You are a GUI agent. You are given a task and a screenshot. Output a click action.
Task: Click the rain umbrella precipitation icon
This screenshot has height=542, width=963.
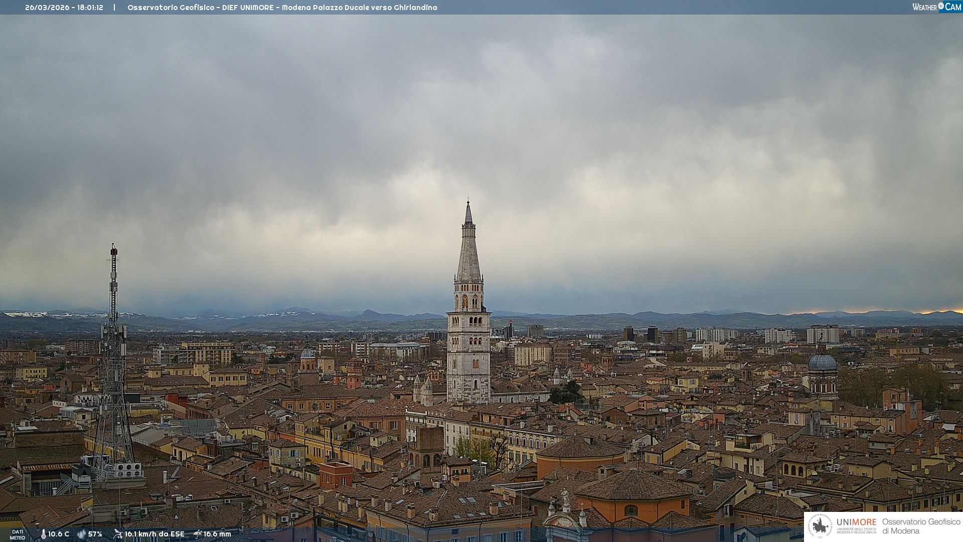[198, 534]
